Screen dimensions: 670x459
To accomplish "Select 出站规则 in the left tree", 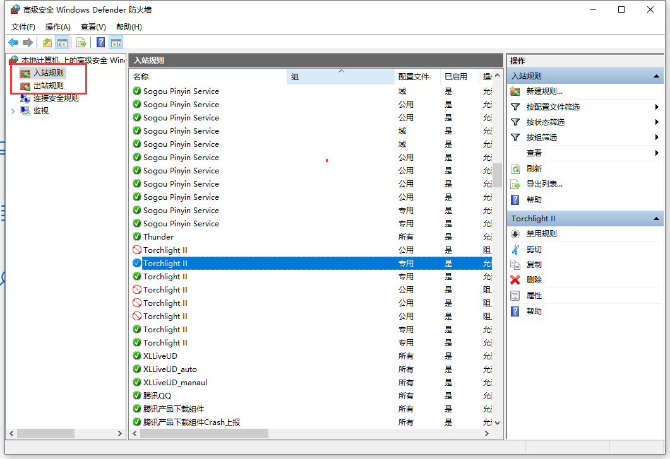I will tap(48, 86).
